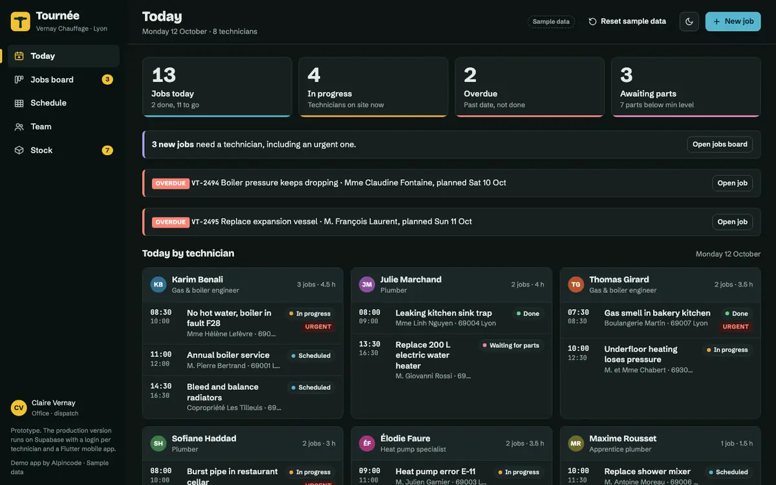Image resolution: width=776 pixels, height=485 pixels.
Task: Open Leaking kitchen sink trap job
Action: 451,318
